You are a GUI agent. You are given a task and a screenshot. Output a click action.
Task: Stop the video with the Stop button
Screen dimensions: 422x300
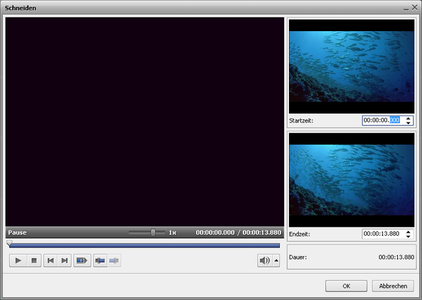point(34,260)
